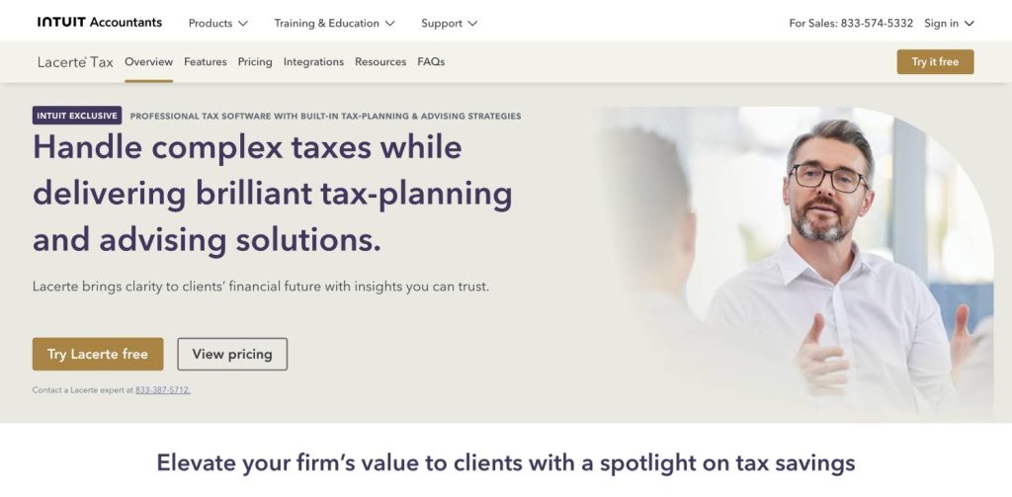Image resolution: width=1012 pixels, height=497 pixels.
Task: Click the Lacerte Tax logo
Action: click(75, 61)
